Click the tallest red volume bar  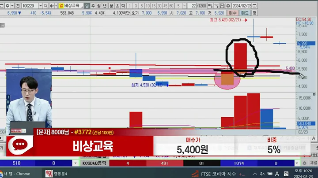point(254,111)
